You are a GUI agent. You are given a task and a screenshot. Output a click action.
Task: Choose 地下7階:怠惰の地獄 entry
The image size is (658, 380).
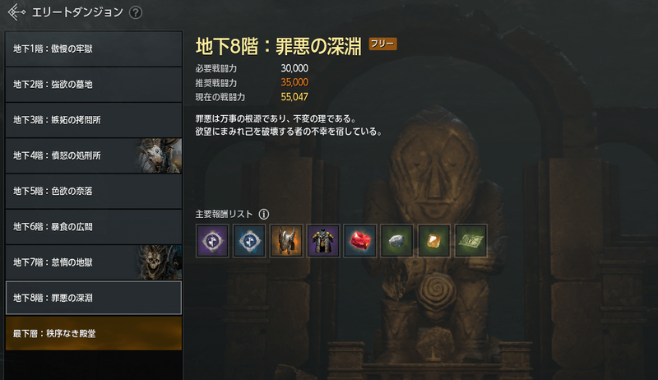point(94,262)
